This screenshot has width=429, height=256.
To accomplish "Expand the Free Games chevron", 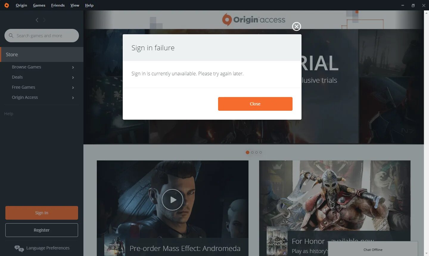I will tap(73, 88).
